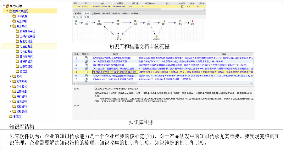Image resolution: width=283 pixels, height=149 pixels.
Task: Click the knowledge list horizontal scrollbar
Action: (163, 83)
